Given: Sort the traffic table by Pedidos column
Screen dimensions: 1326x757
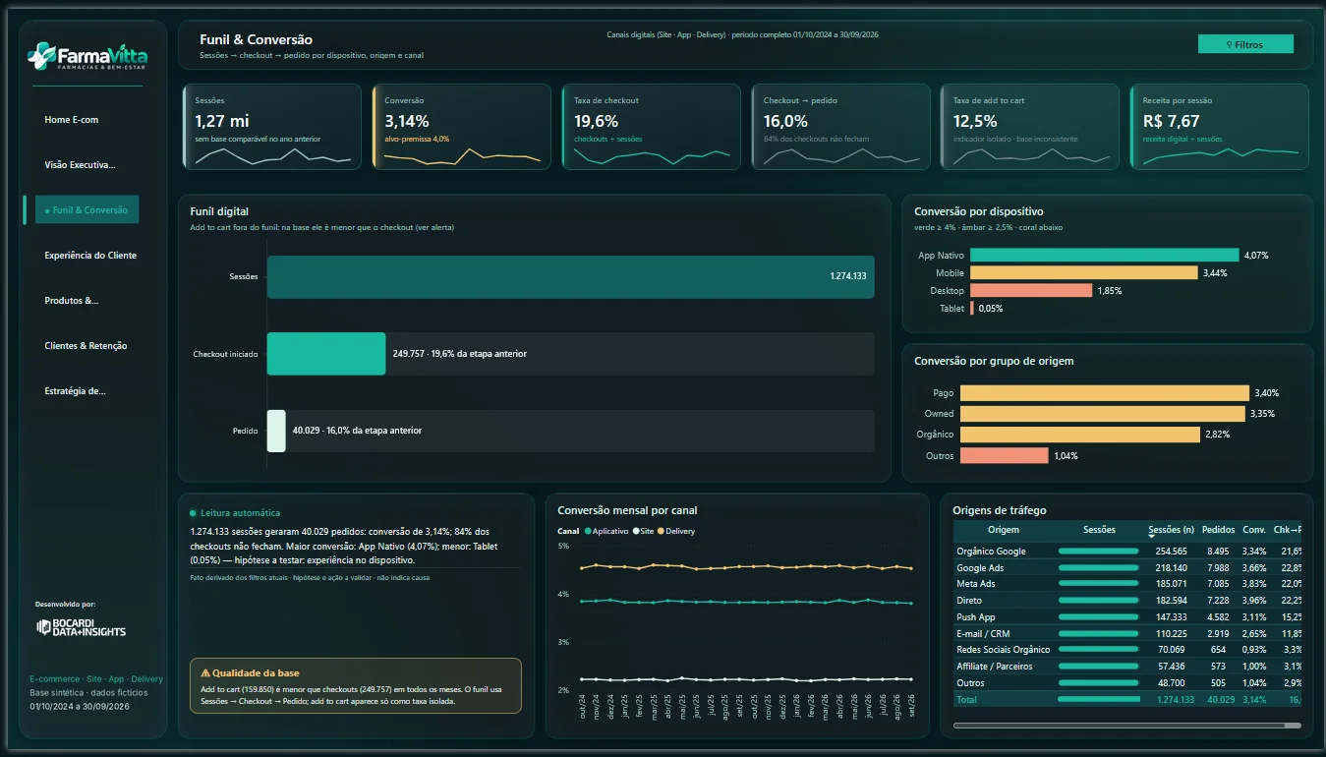Looking at the screenshot, I should coord(1218,530).
